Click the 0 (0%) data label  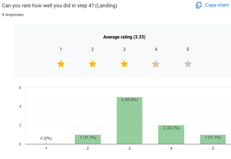pos(46,138)
